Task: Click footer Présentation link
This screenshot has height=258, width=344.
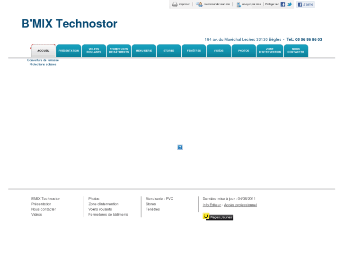Action: [x=41, y=204]
